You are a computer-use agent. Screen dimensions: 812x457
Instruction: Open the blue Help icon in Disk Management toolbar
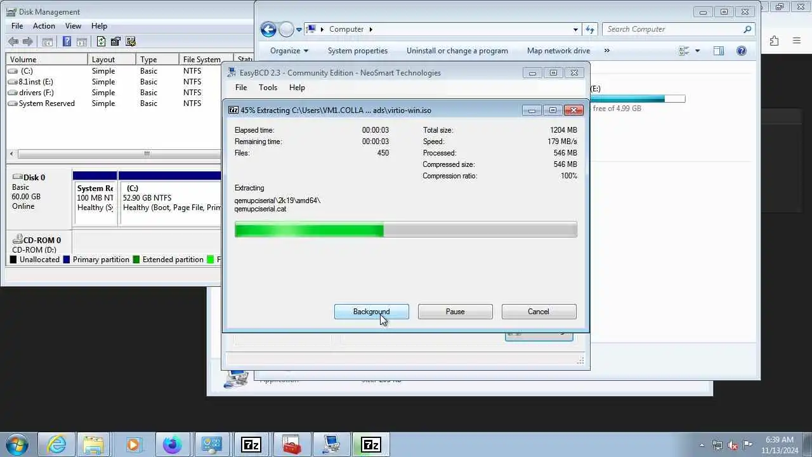(x=67, y=42)
